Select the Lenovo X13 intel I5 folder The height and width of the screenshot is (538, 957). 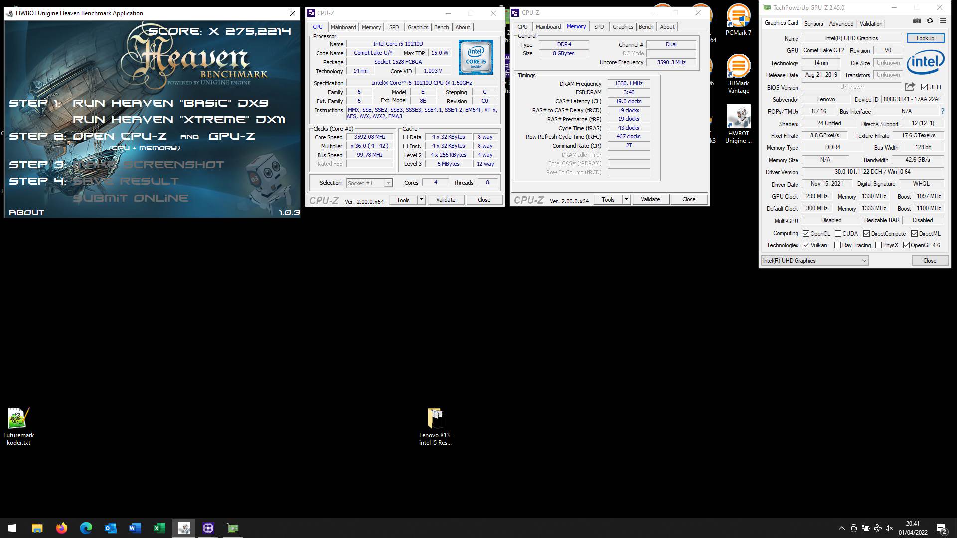[435, 426]
